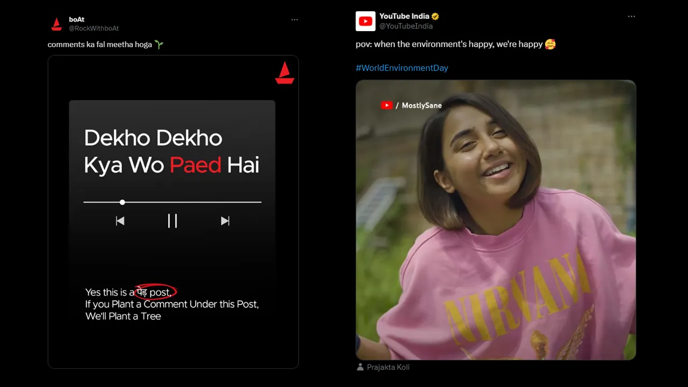The width and height of the screenshot is (688, 387).
Task: Open the #WorldEnvironmentDay hashtag
Action: click(402, 68)
